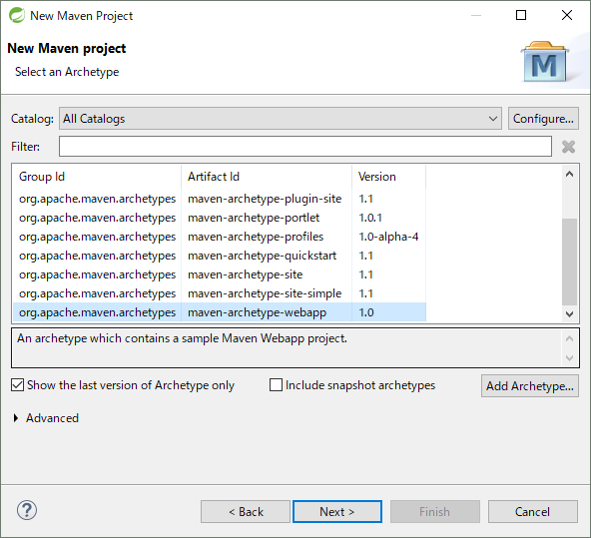Click the Cancel button
This screenshot has width=591, height=538.
click(532, 512)
